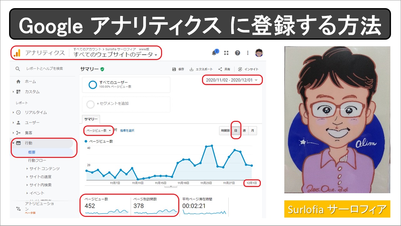Open the Google apps grid icon
The width and height of the screenshot is (401, 226).
[226, 53]
